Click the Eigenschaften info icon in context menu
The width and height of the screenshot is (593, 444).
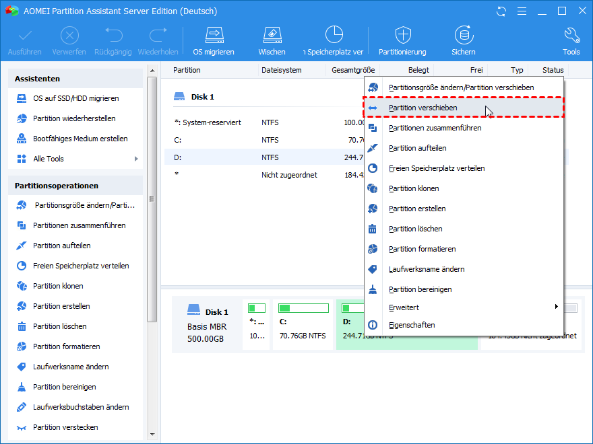click(373, 325)
